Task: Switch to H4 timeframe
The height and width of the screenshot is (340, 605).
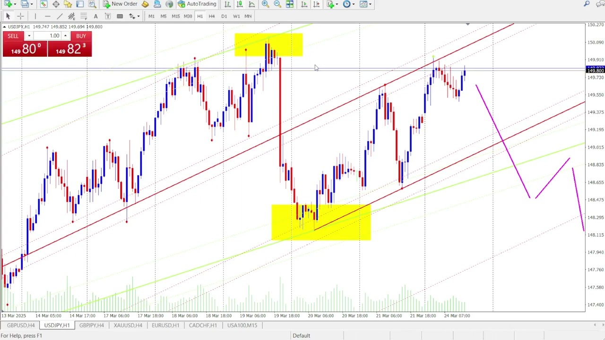Action: (212, 16)
